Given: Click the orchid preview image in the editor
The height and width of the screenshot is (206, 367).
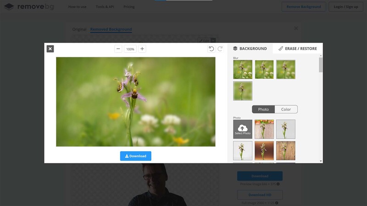Looking at the screenshot, I should pyautogui.click(x=136, y=102).
